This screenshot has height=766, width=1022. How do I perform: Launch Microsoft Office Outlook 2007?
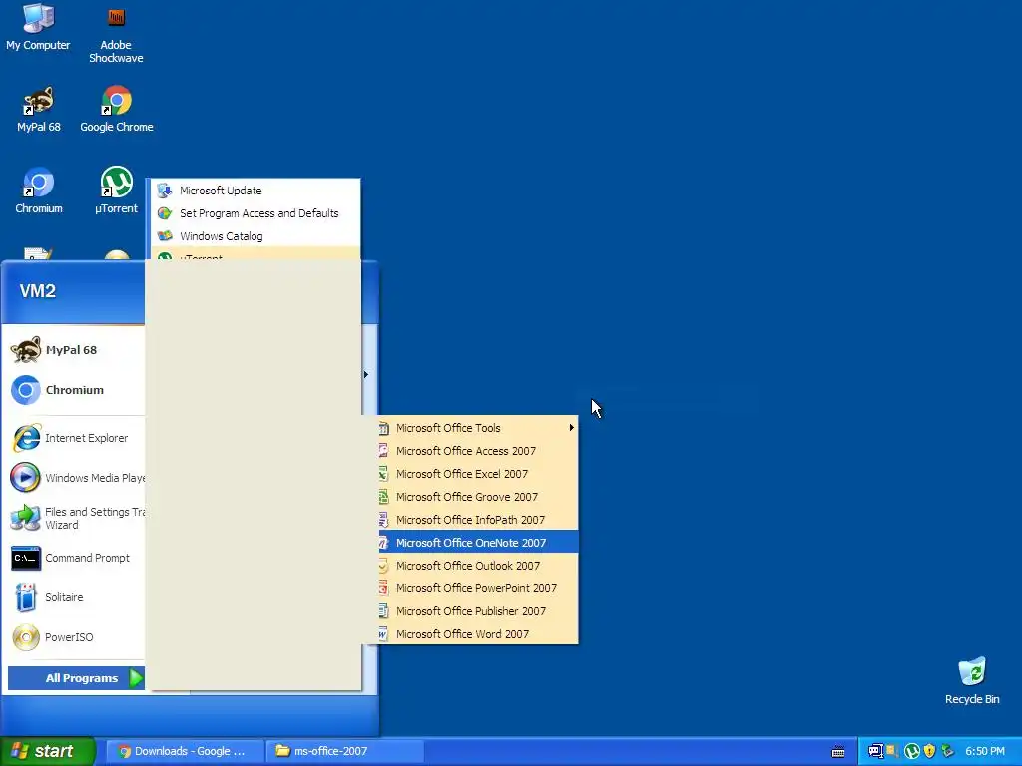478,566
